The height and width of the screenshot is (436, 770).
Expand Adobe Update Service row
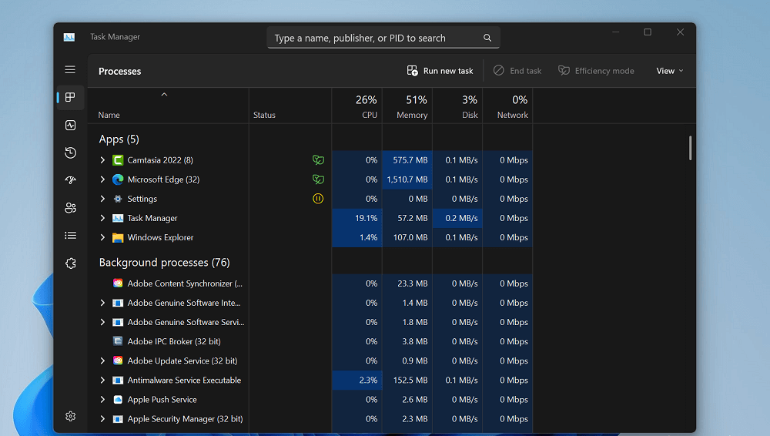(x=102, y=361)
